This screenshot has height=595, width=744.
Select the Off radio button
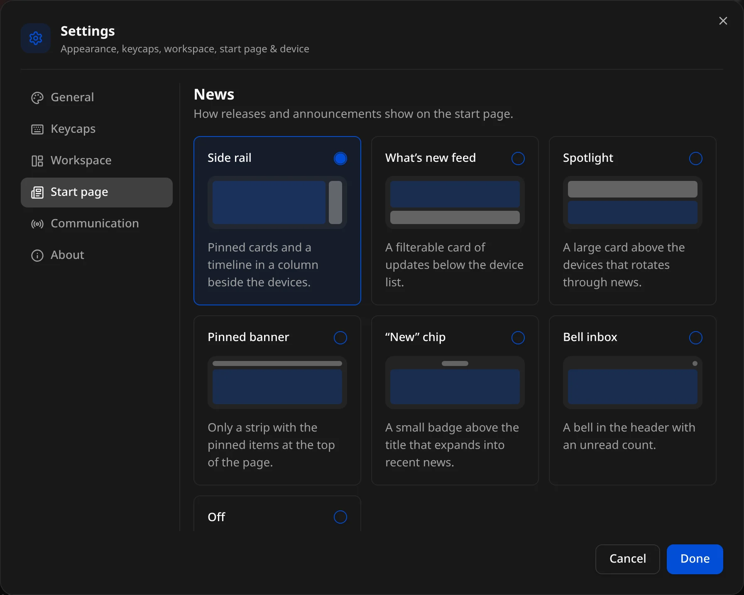(x=340, y=517)
